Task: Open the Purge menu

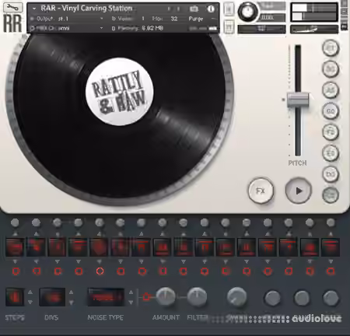Action: click(196, 19)
